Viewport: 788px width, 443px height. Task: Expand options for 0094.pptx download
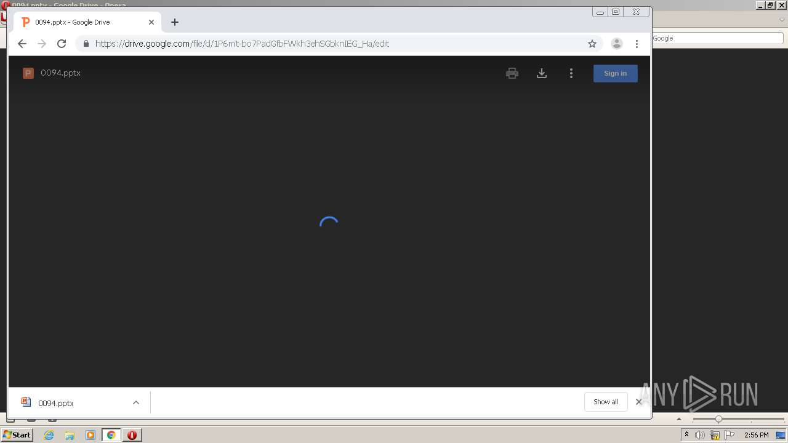pyautogui.click(x=136, y=403)
